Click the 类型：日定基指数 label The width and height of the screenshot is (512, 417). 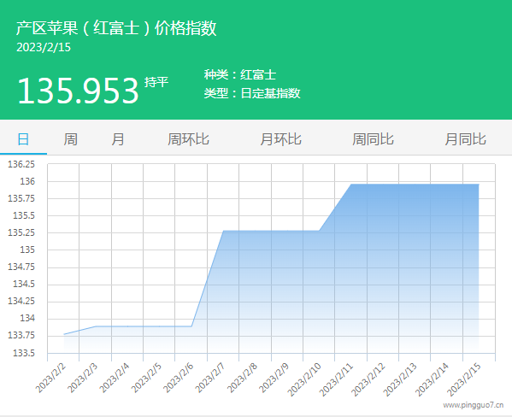252,93
